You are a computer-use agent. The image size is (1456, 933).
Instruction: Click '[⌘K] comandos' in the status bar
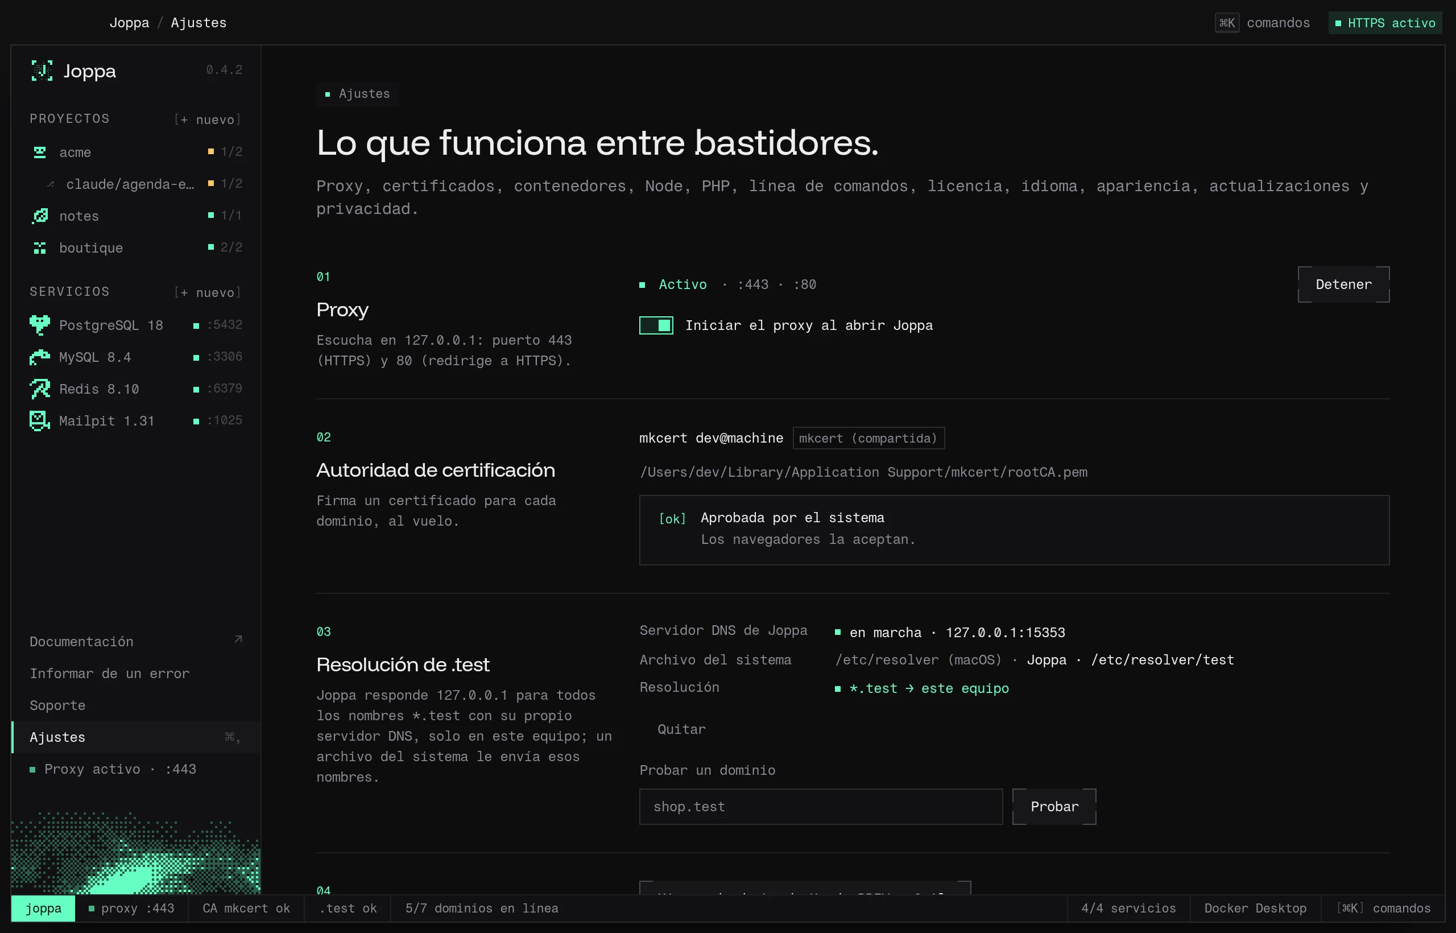(x=1383, y=908)
